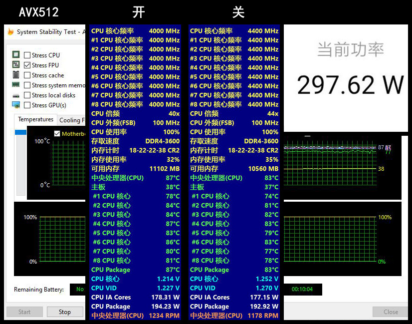Viewport: 412px width, 324px height.
Task: Click the AIDA64 flame icon in title bar
Action: point(10,32)
